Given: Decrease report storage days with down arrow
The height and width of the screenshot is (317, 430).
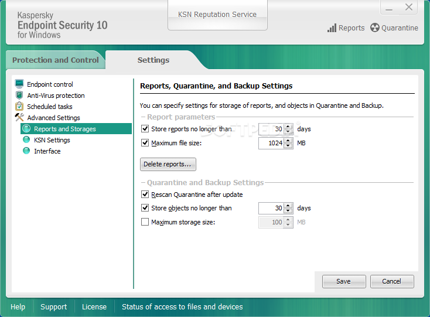Looking at the screenshot, I should click(288, 132).
